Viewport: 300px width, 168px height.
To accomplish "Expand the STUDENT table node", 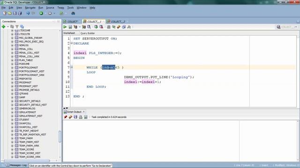I will click(x=12, y=119).
